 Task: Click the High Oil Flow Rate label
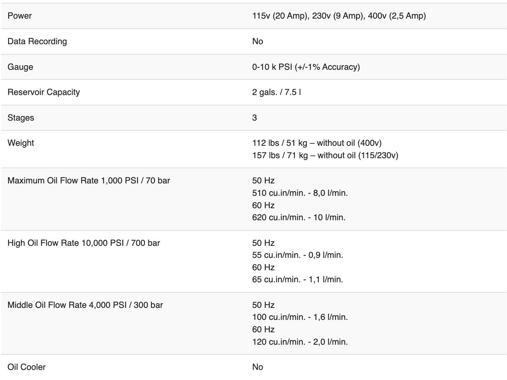(x=83, y=243)
